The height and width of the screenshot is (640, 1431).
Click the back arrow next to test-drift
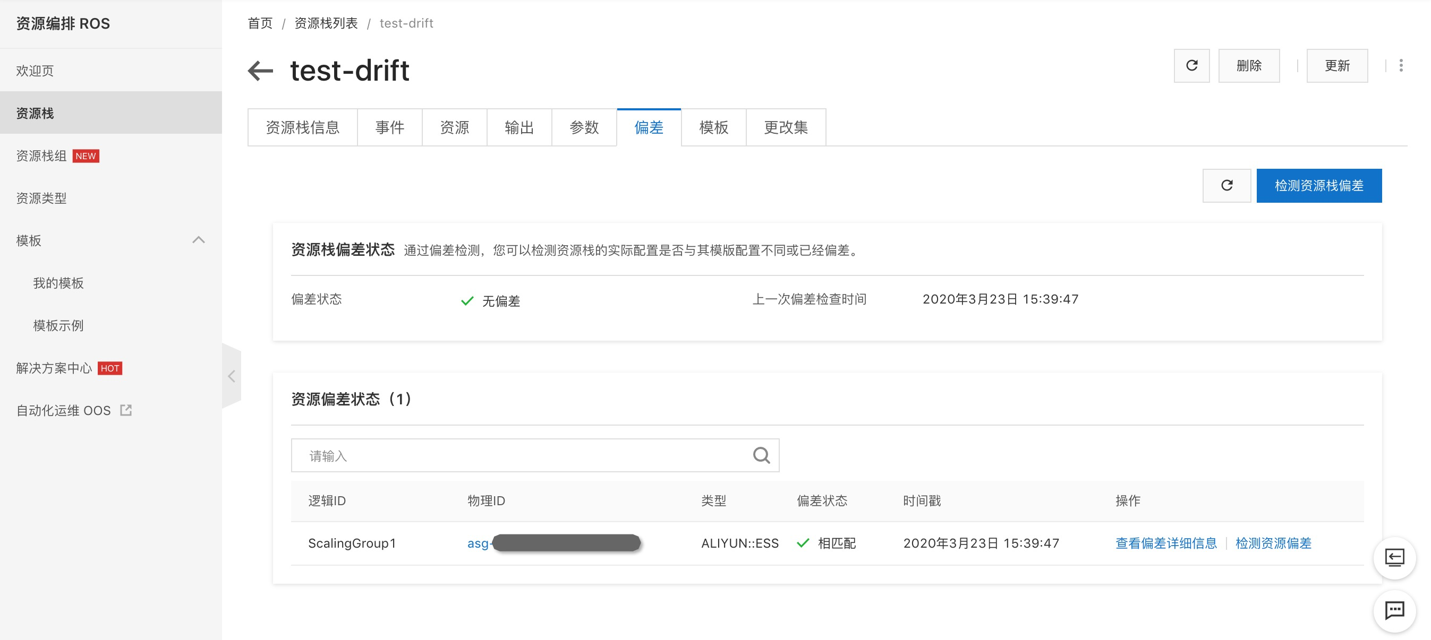[260, 71]
